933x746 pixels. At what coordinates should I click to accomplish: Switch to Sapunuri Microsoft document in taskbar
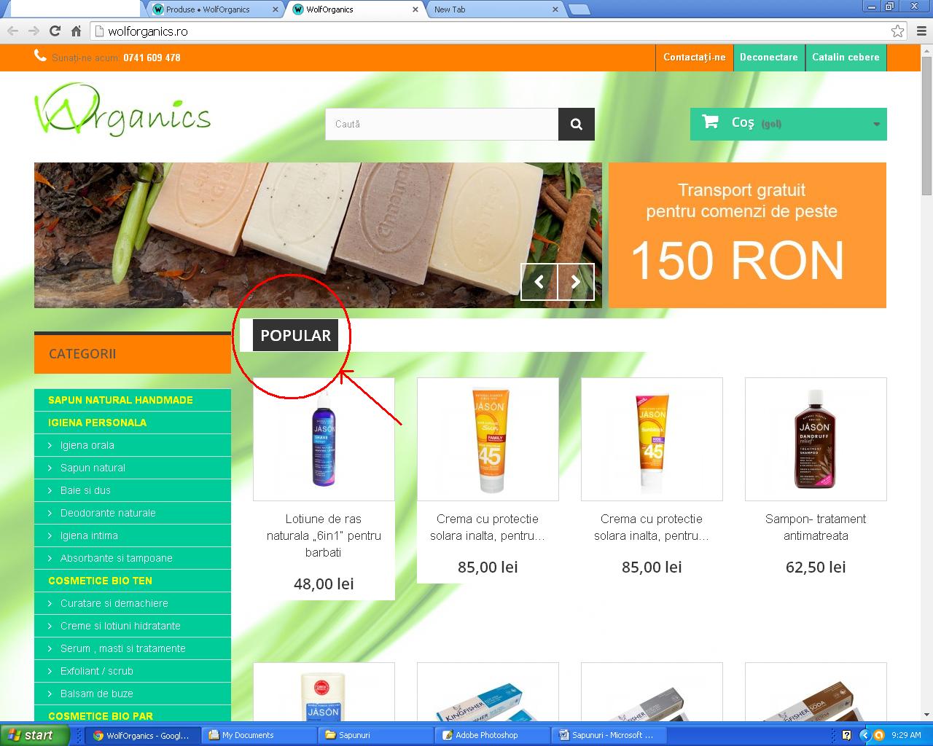tap(608, 735)
